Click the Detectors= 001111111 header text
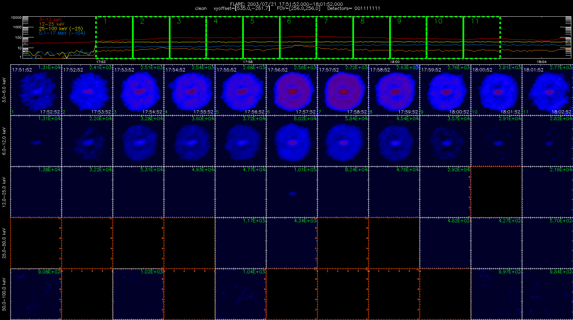The height and width of the screenshot is (320, 573). [354, 9]
